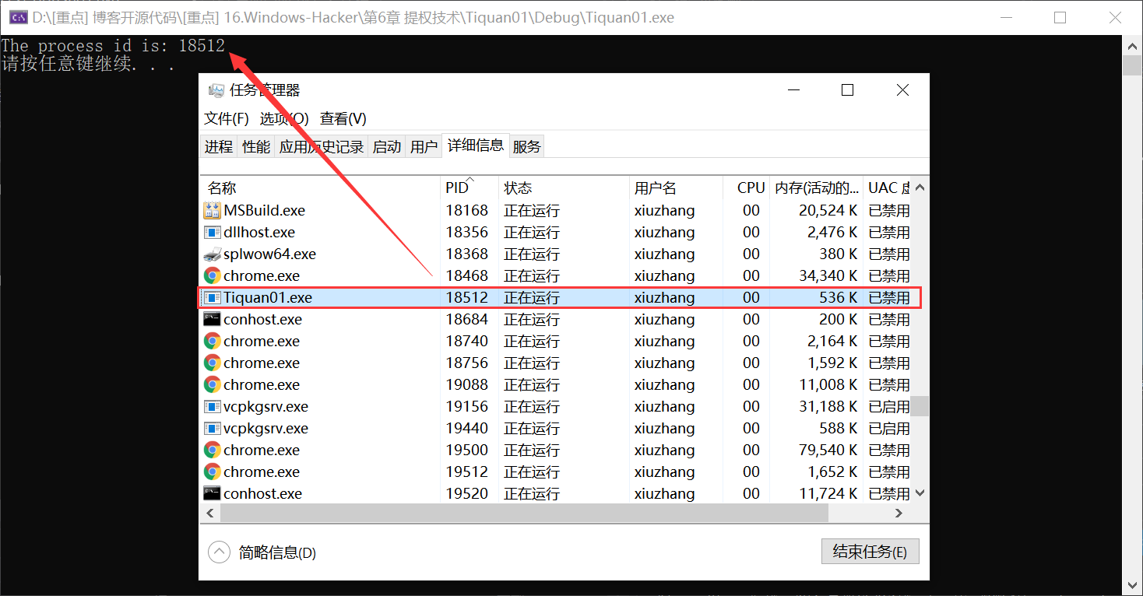Click memory value 79,540 K
Screen dimensions: 1143x596
828,450
